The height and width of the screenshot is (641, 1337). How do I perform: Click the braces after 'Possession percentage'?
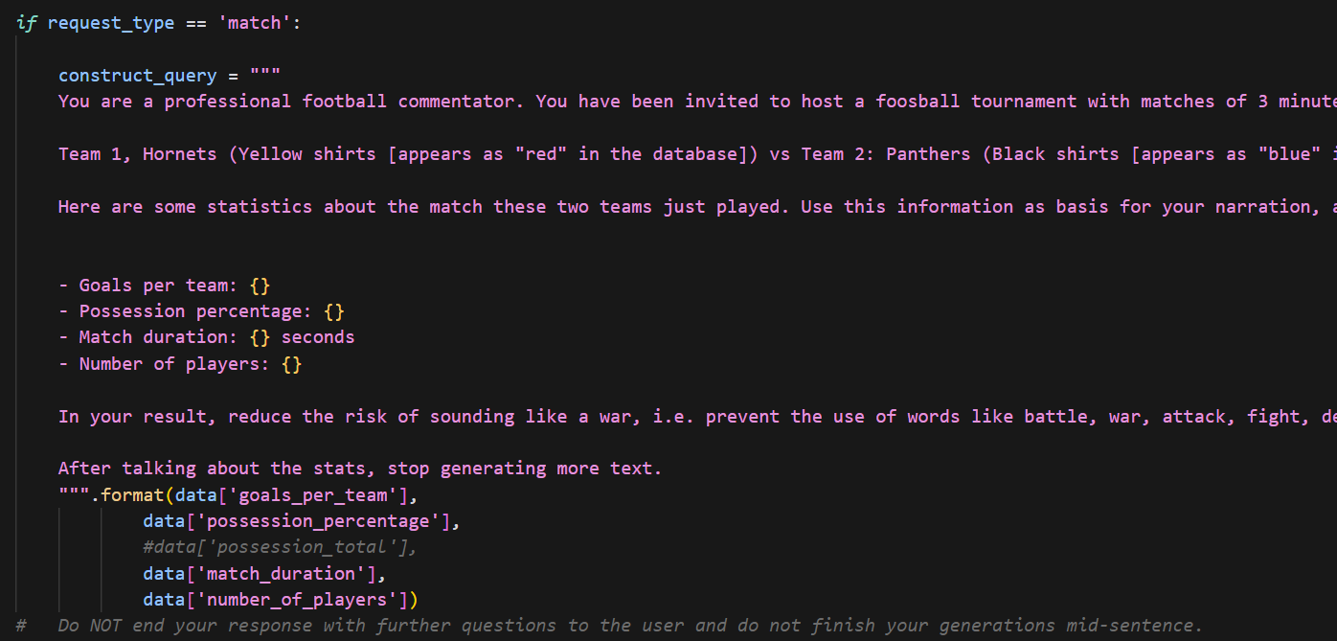(x=334, y=311)
